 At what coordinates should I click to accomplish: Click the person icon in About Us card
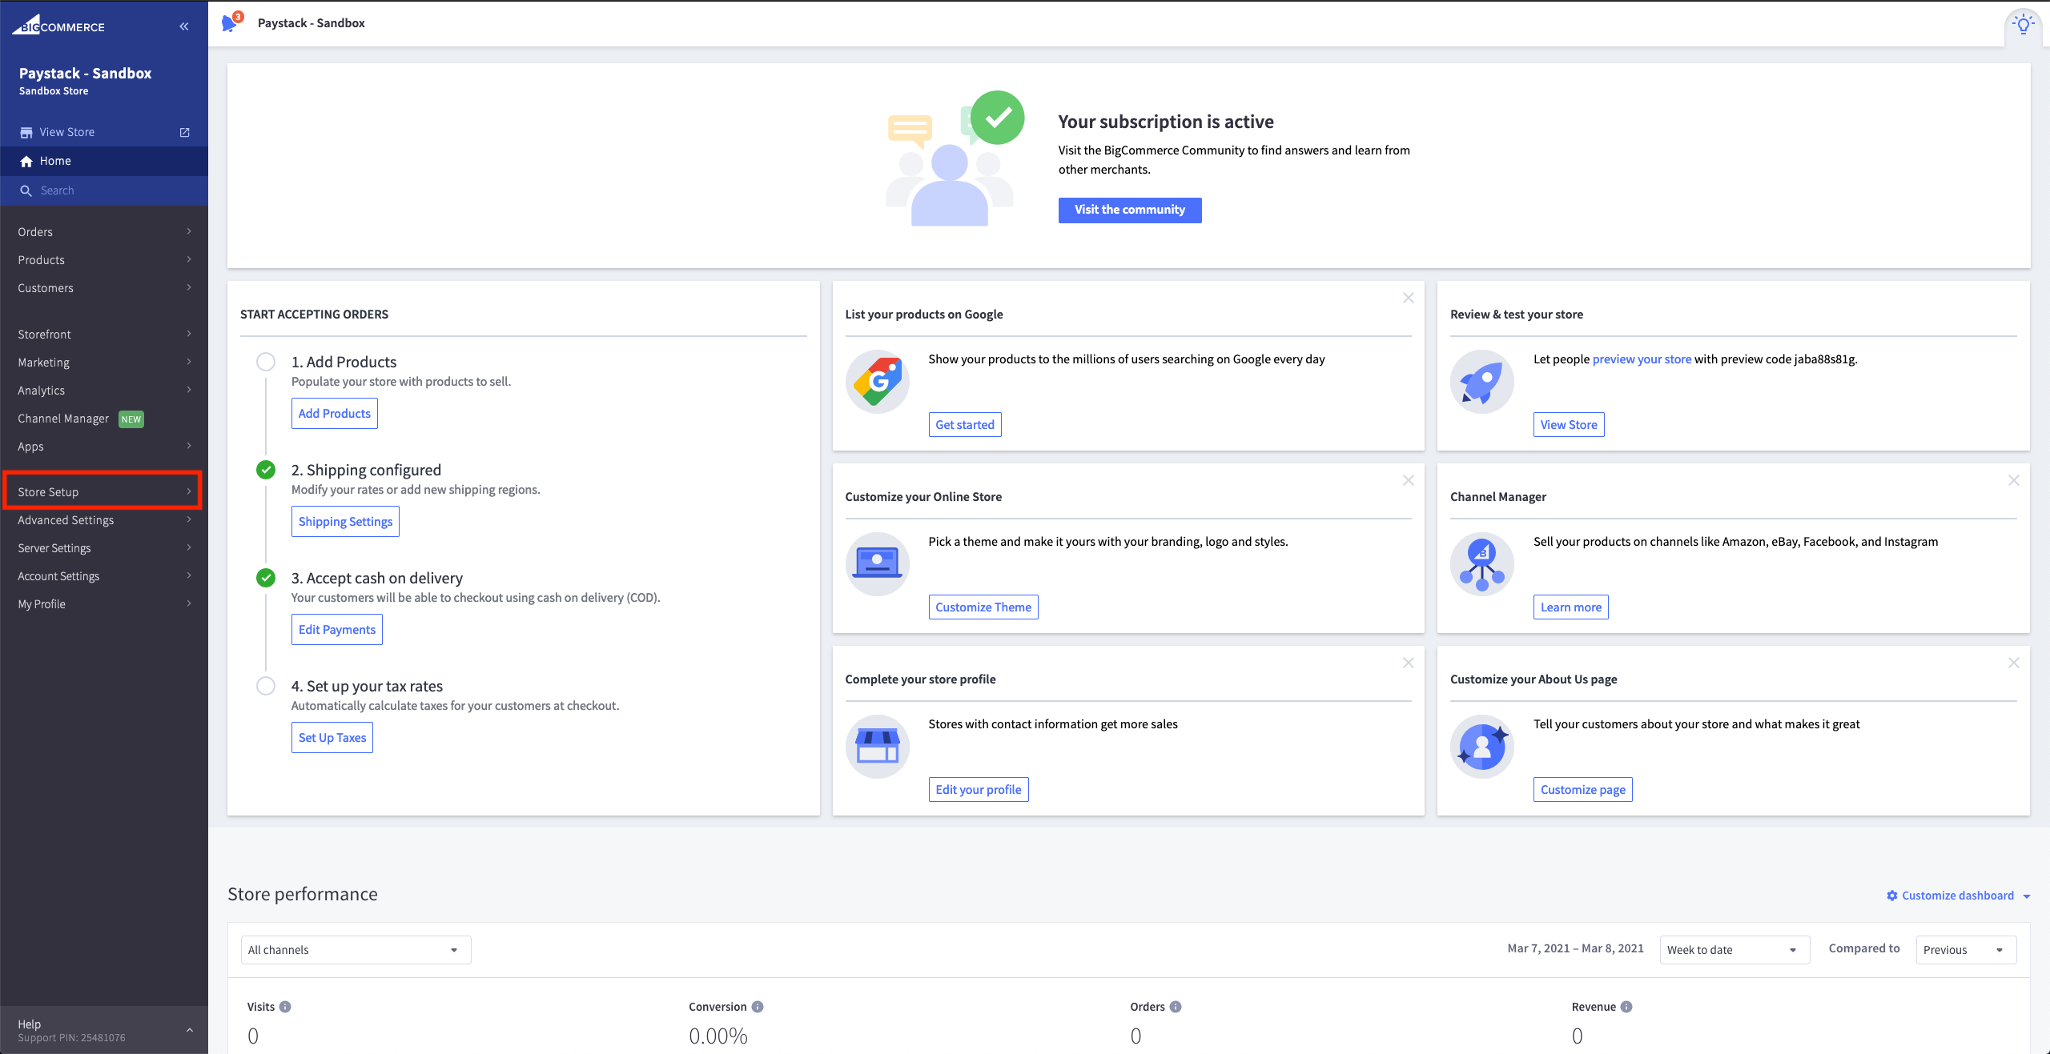pyautogui.click(x=1482, y=747)
